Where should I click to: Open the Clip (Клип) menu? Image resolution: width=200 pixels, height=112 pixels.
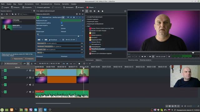pos(37,4)
